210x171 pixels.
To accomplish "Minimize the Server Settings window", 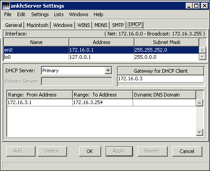I will [189, 6].
